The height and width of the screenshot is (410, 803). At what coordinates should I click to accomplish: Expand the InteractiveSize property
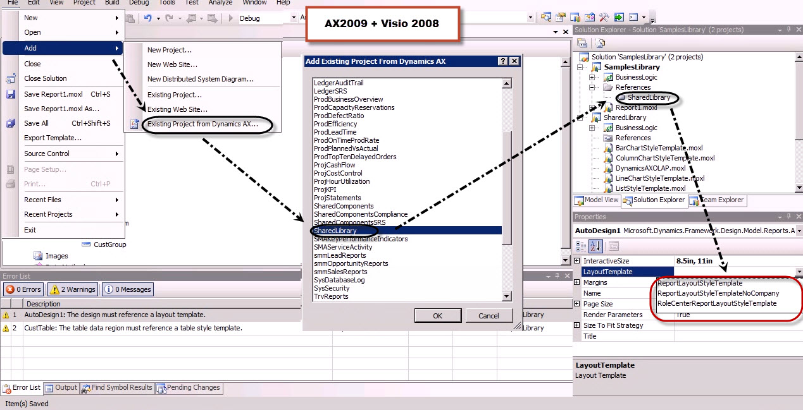coord(577,261)
